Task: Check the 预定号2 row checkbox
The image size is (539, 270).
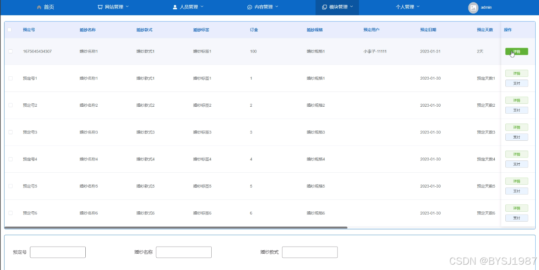Action: [11, 105]
